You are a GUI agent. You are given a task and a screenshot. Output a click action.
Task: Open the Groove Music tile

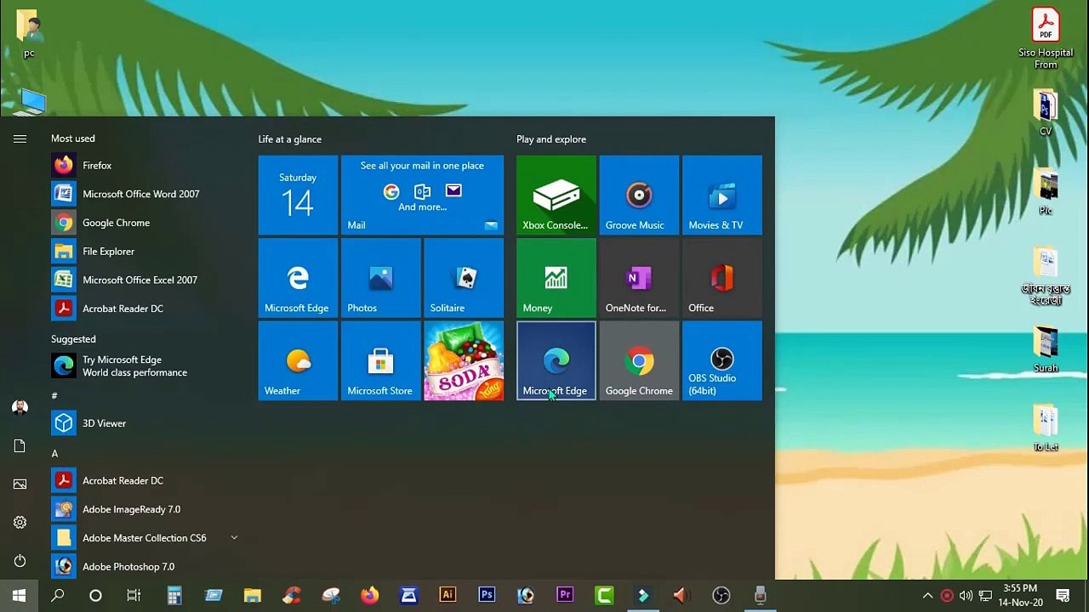(639, 195)
